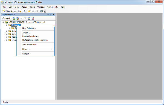
Task: Click the script icon with red mark
Action: [x=33, y=18]
